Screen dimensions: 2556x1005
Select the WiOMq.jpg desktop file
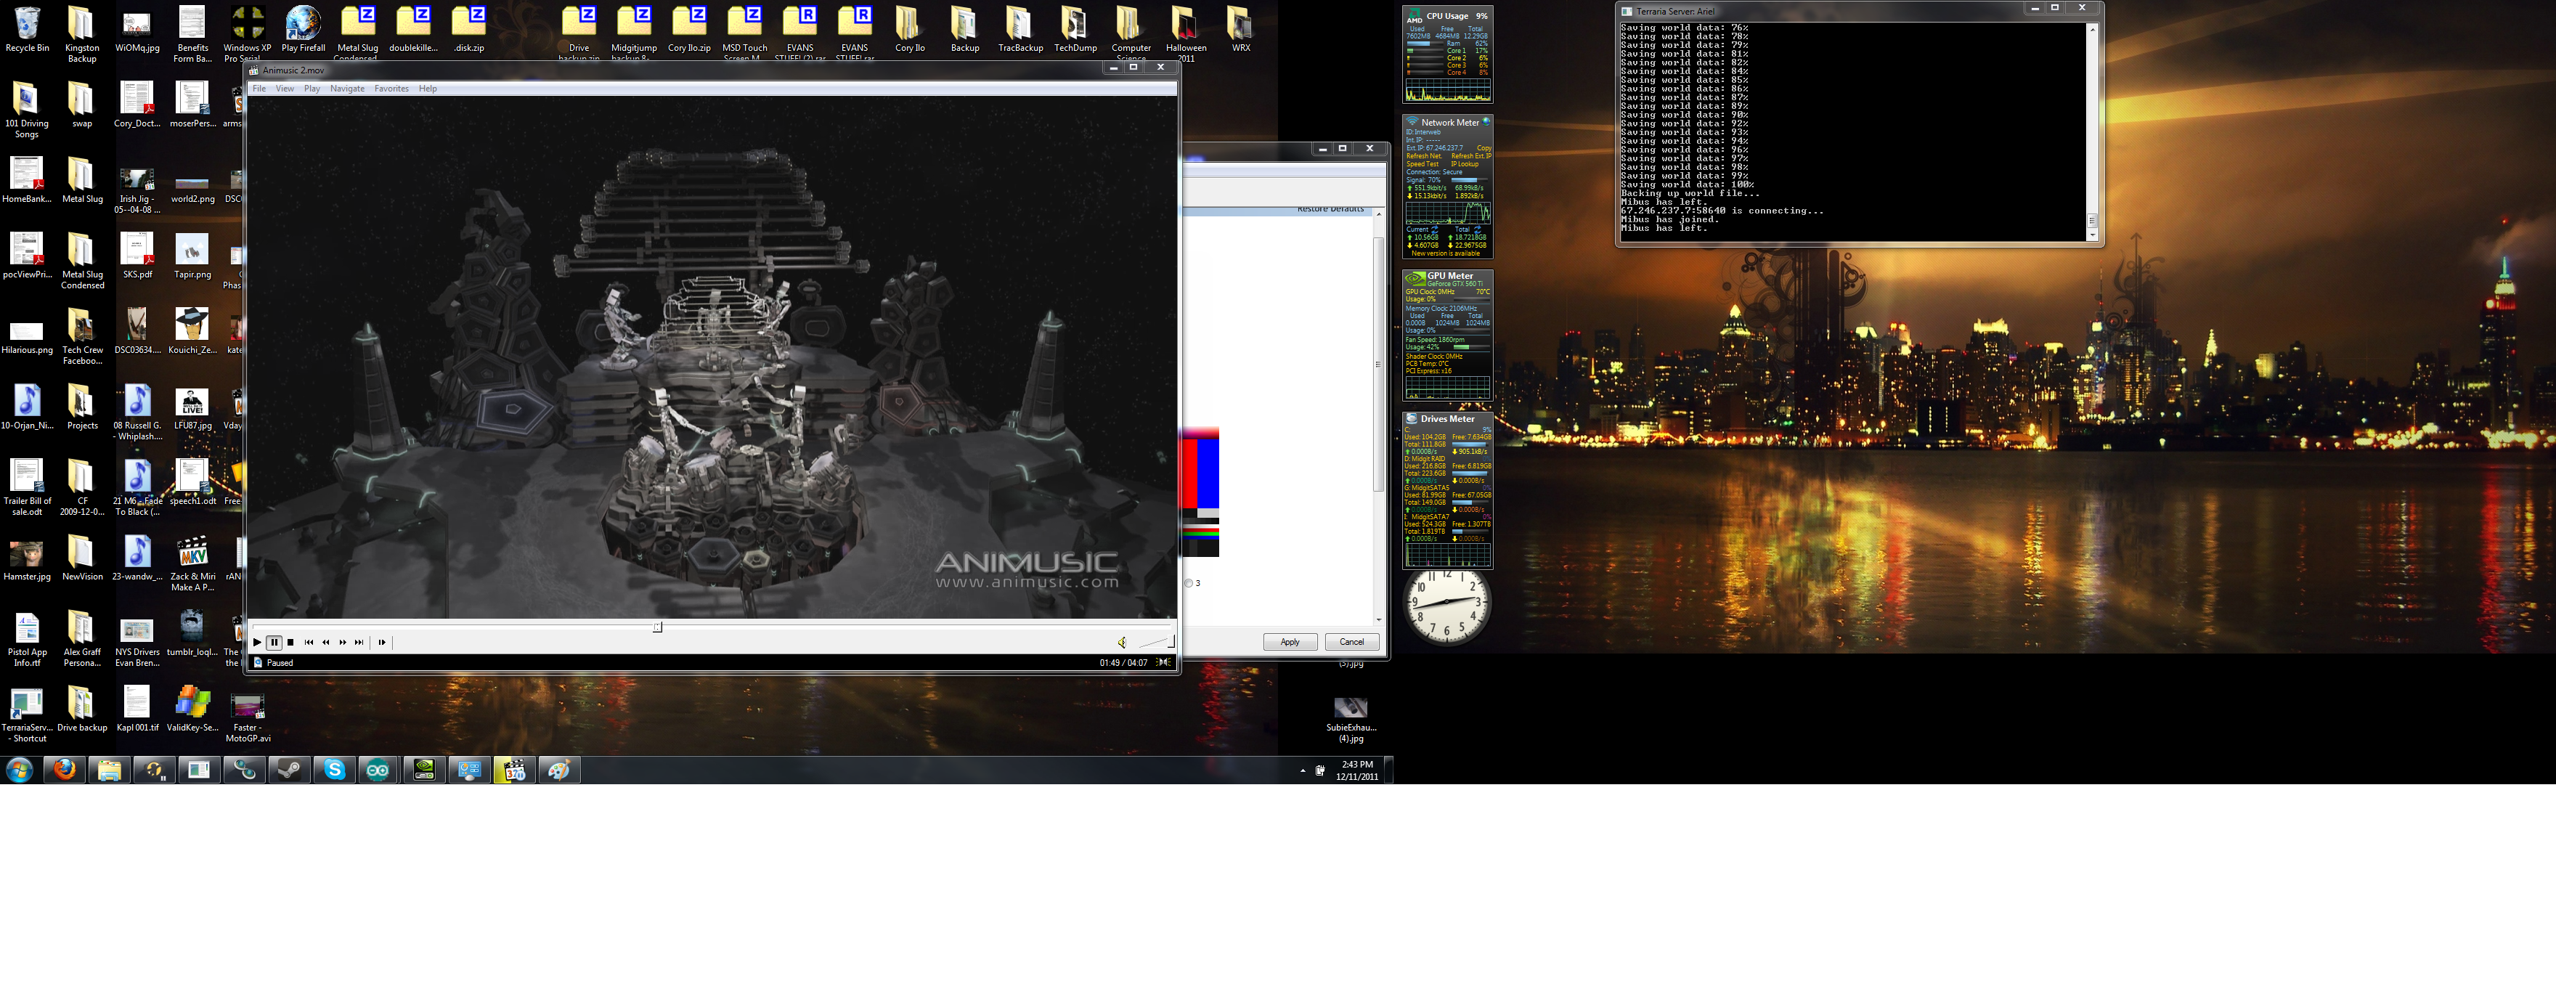[137, 30]
